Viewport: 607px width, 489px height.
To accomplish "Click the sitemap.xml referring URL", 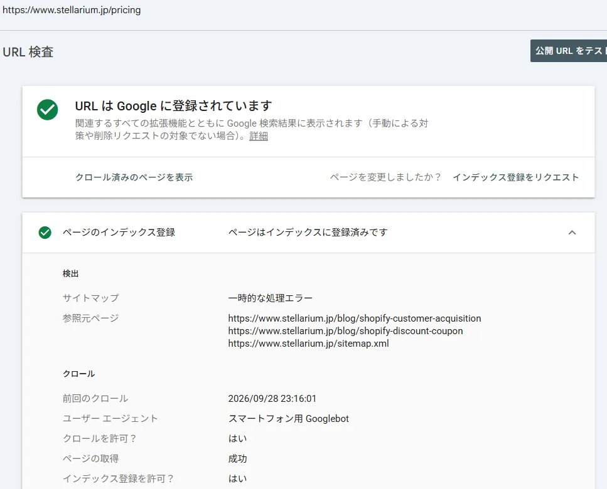I will click(309, 344).
